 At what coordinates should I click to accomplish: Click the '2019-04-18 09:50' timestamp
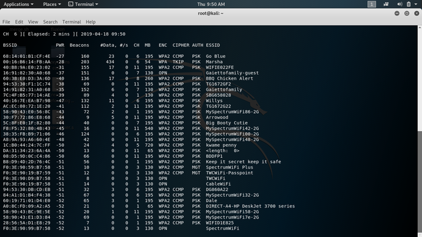(103, 34)
